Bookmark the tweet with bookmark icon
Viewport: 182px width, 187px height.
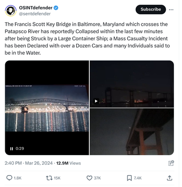129,178
